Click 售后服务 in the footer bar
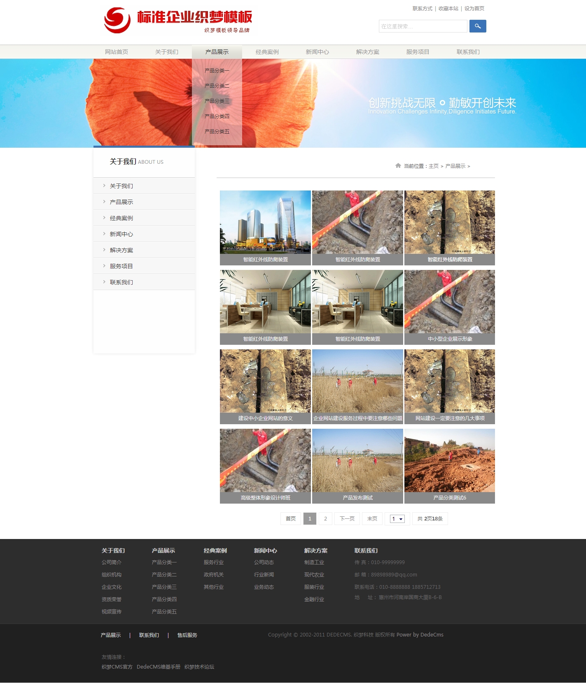The height and width of the screenshot is (683, 586). pyautogui.click(x=187, y=635)
